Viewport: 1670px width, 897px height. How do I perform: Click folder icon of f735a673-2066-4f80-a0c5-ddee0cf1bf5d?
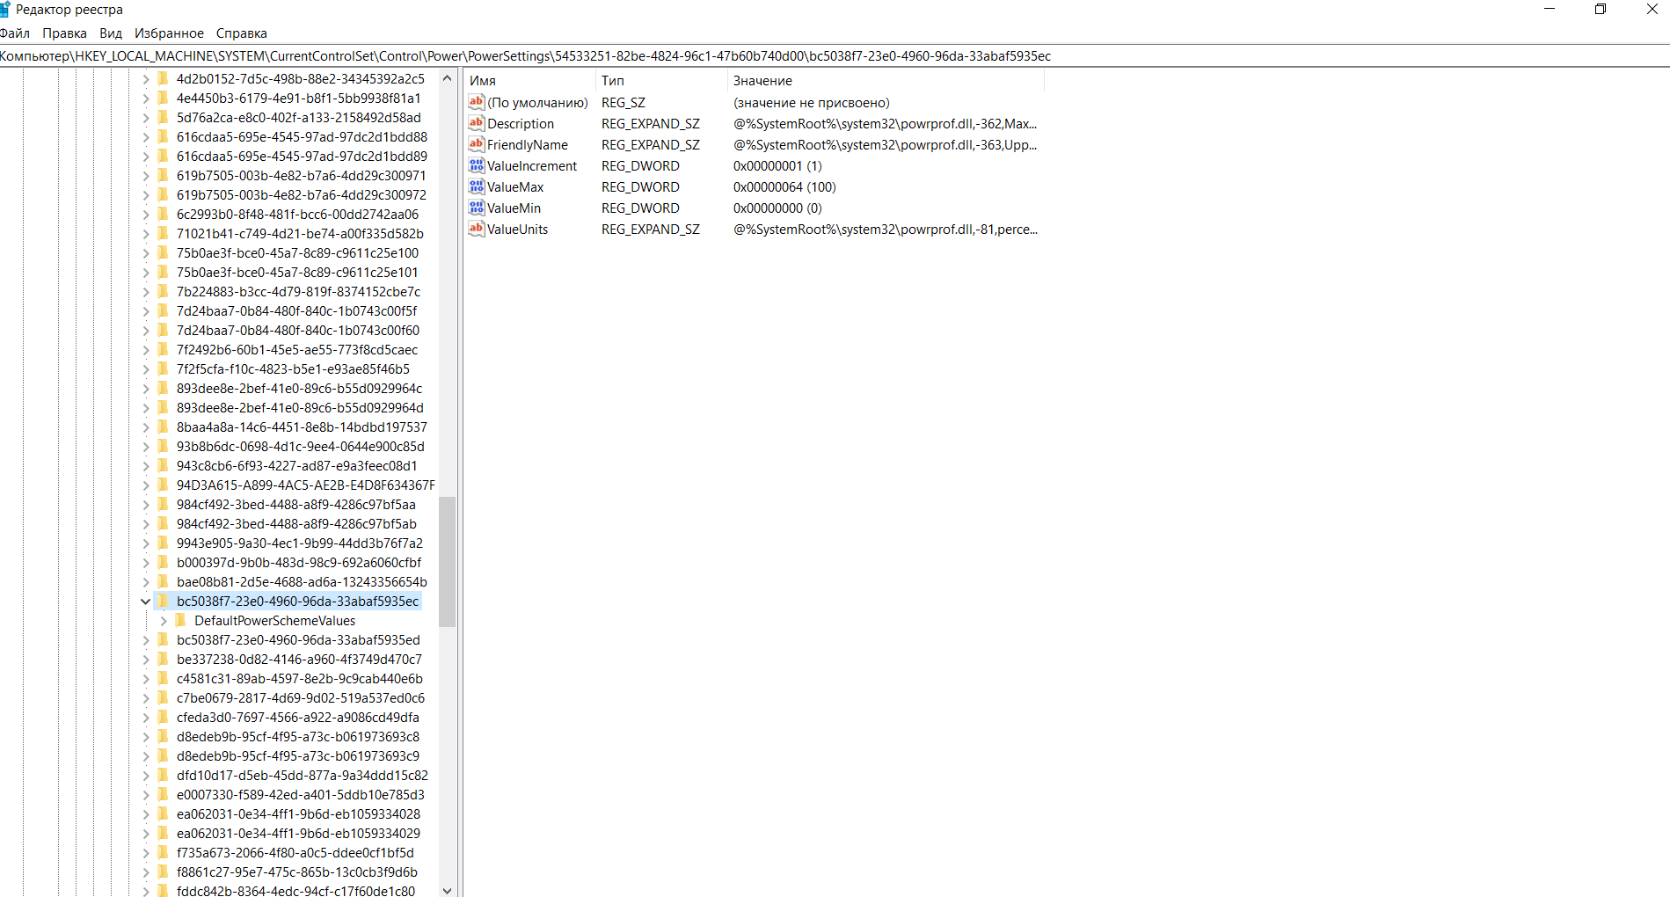[163, 852]
